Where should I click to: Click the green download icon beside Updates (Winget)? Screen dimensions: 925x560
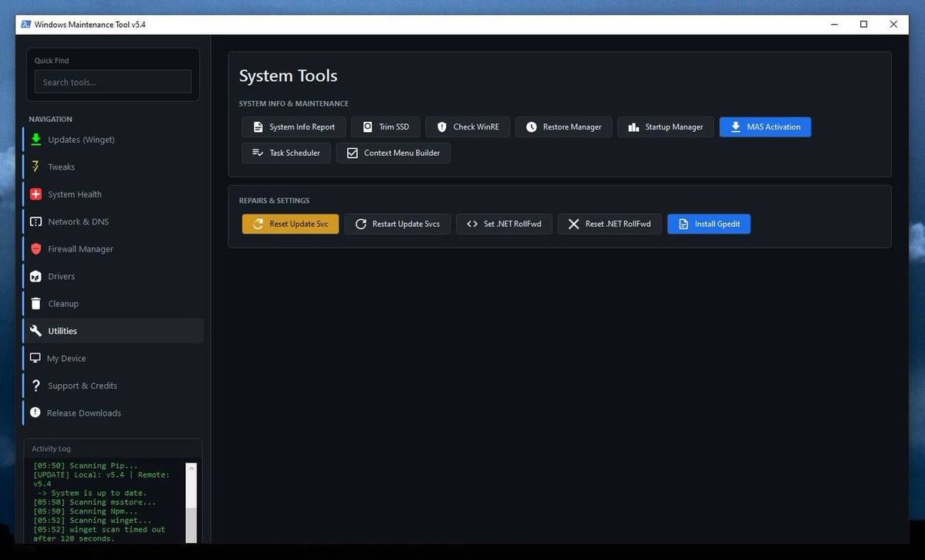36,140
